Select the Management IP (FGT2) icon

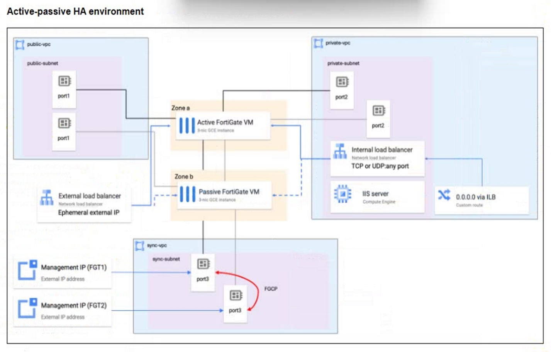[x=27, y=308]
